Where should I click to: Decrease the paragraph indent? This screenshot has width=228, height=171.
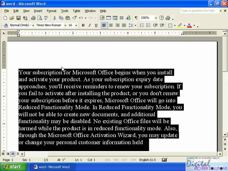[155, 25]
